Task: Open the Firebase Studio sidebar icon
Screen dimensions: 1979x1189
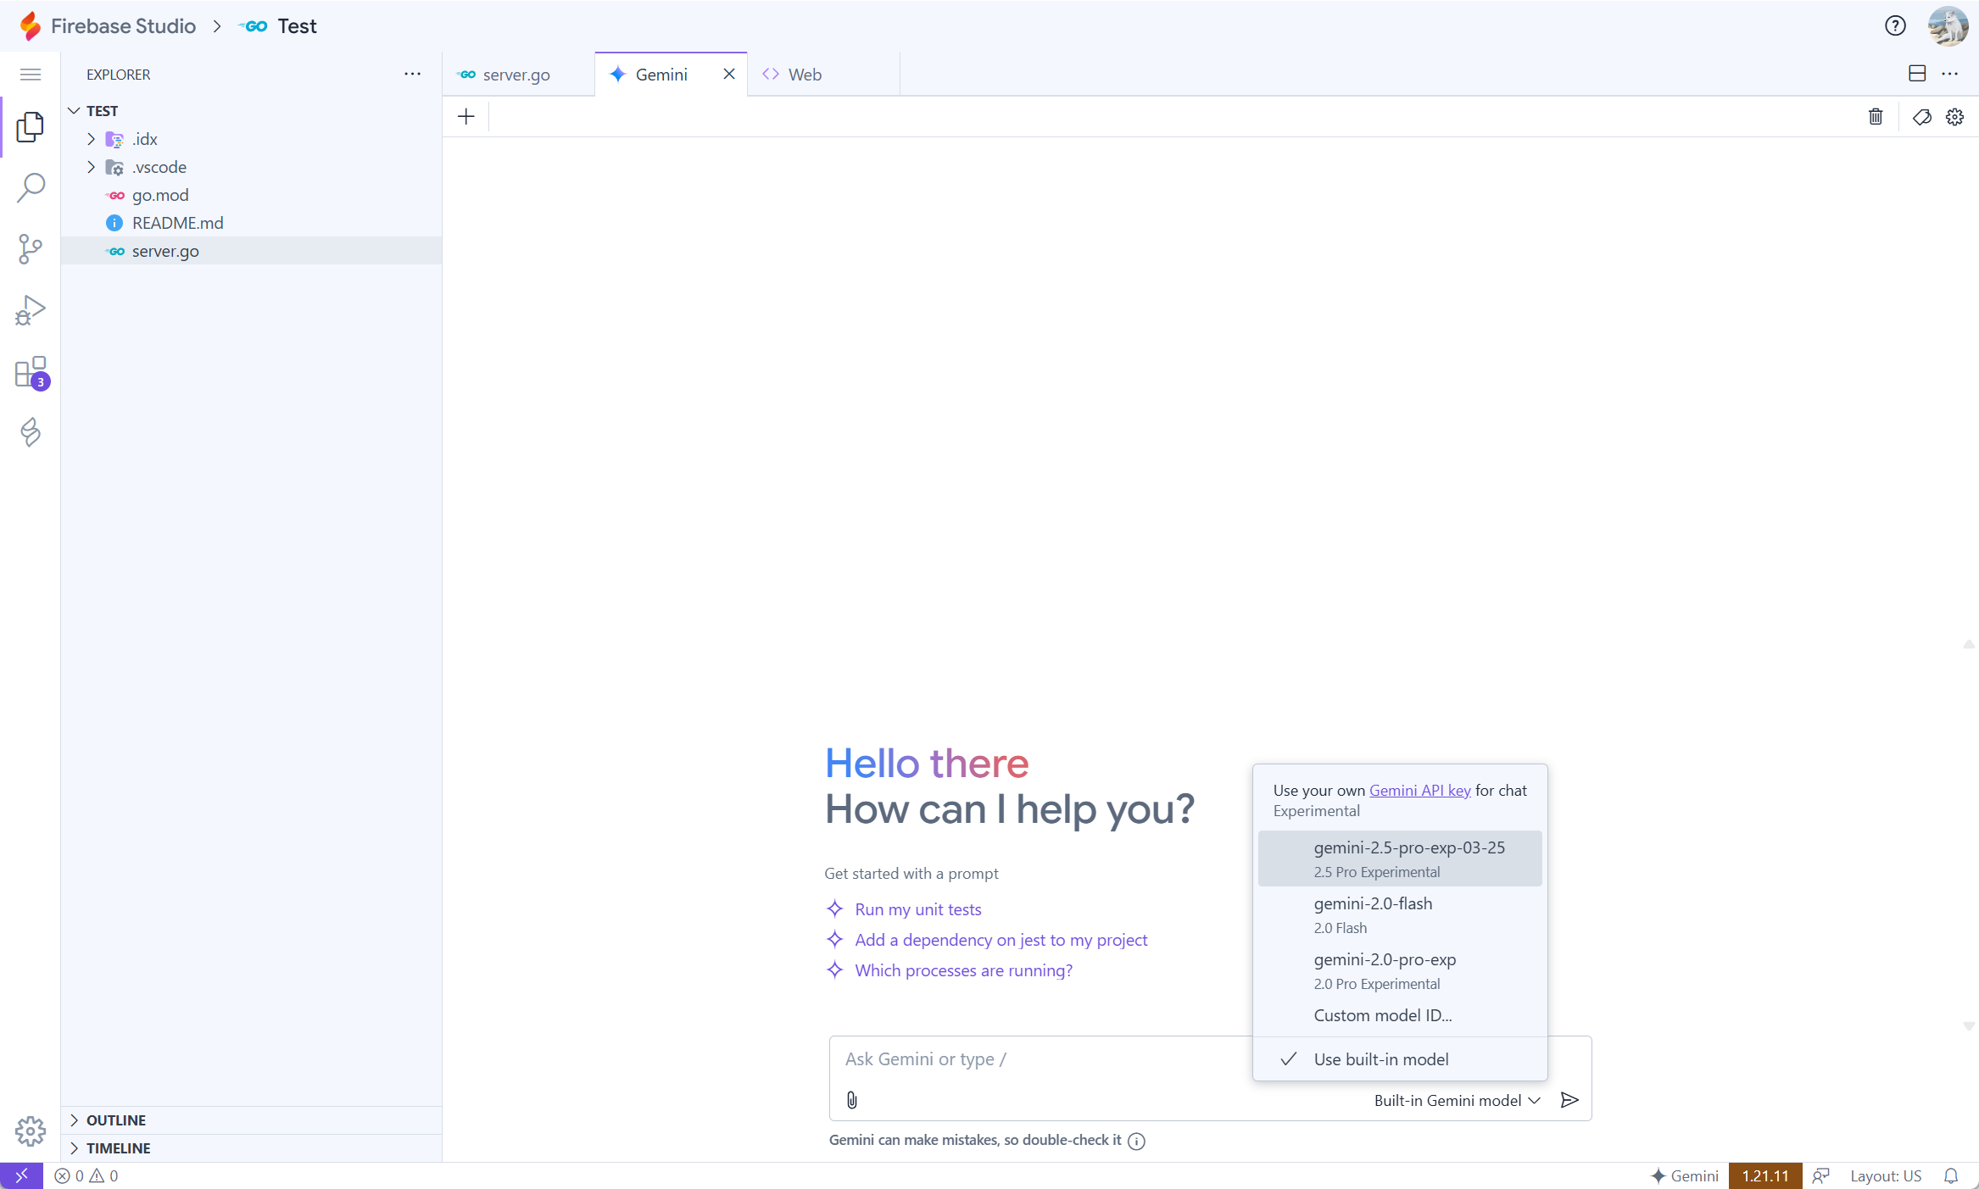Action: [30, 432]
